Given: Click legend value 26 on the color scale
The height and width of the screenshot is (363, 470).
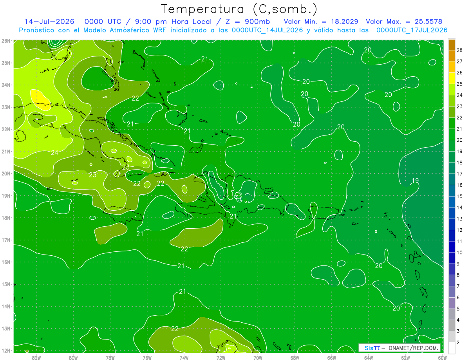Looking at the screenshot, I should [460, 73].
